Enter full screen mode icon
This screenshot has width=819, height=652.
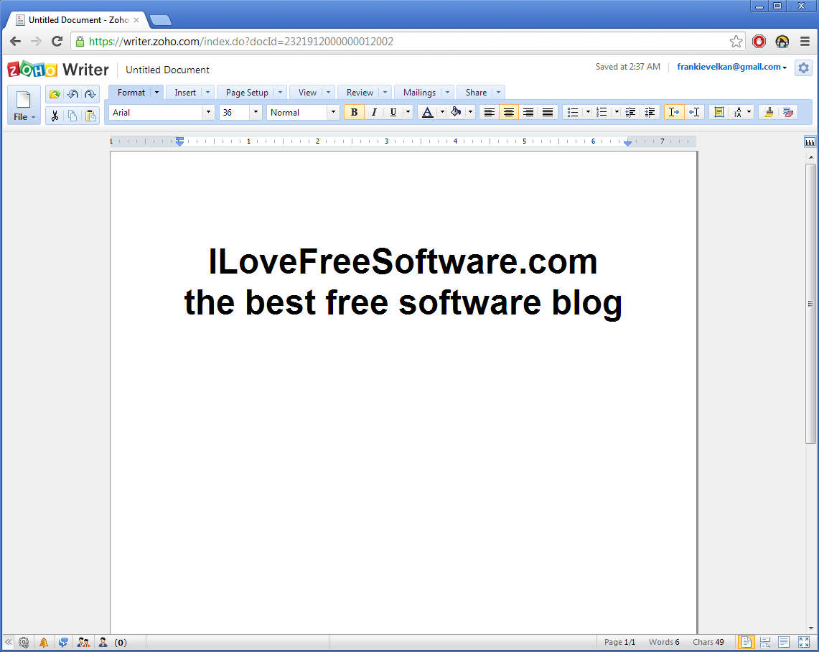pos(804,642)
